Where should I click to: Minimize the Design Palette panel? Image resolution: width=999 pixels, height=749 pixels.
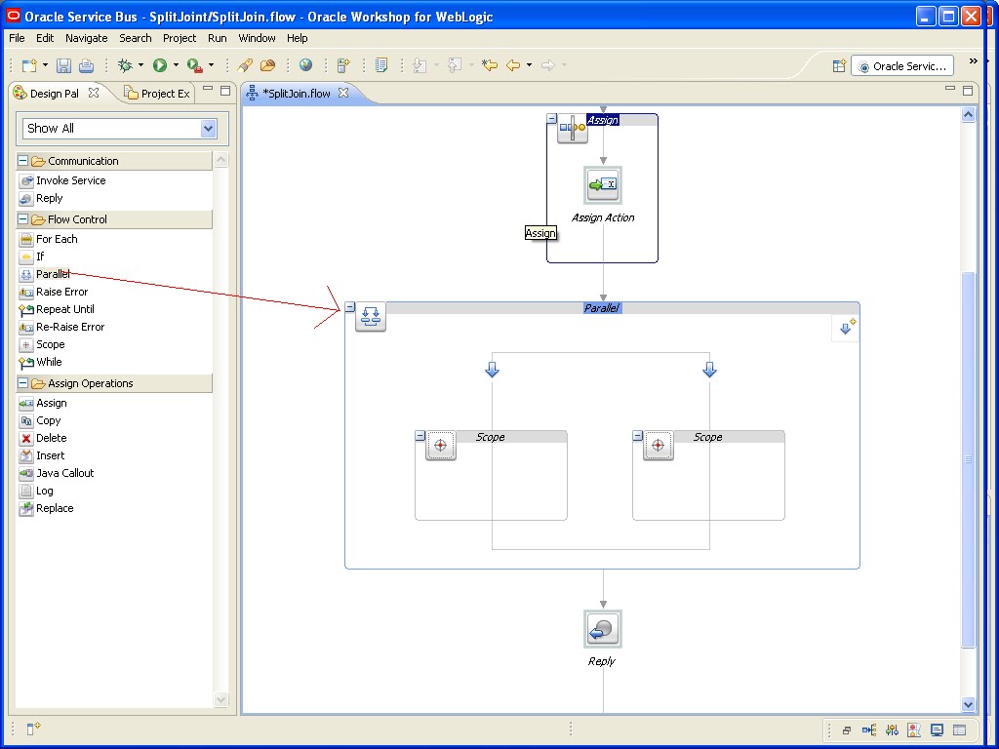(x=208, y=90)
